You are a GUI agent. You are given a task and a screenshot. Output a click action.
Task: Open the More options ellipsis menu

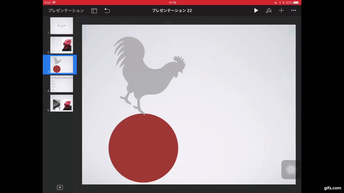click(x=293, y=10)
